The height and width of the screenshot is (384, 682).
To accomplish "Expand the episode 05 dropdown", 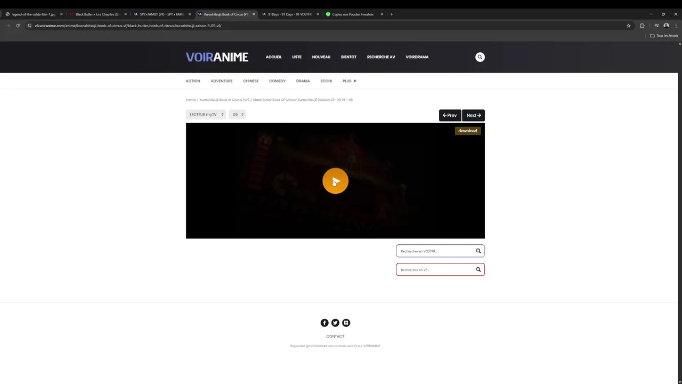I will 238,114.
